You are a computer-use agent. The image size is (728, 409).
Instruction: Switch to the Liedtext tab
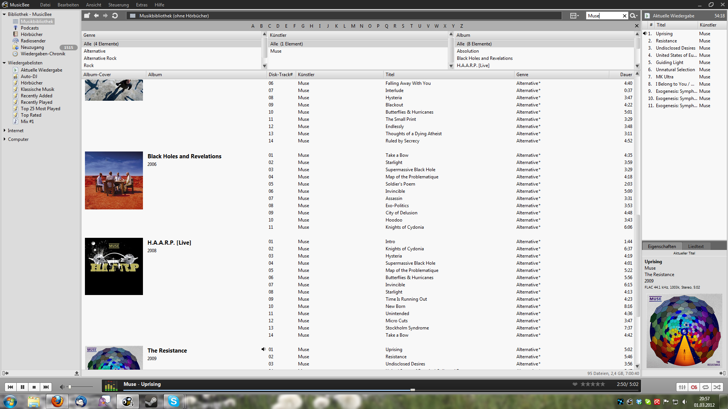[696, 247]
